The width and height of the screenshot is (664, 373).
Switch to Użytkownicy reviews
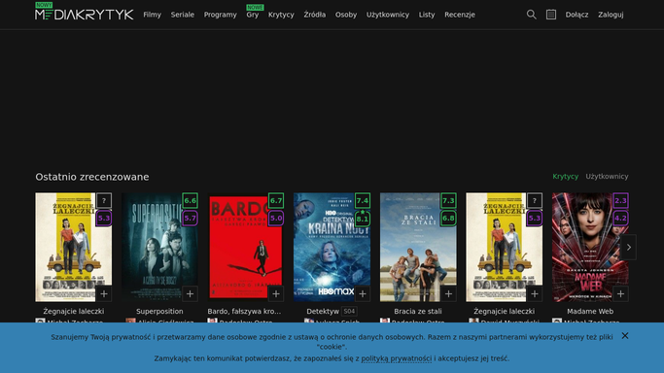(x=607, y=177)
